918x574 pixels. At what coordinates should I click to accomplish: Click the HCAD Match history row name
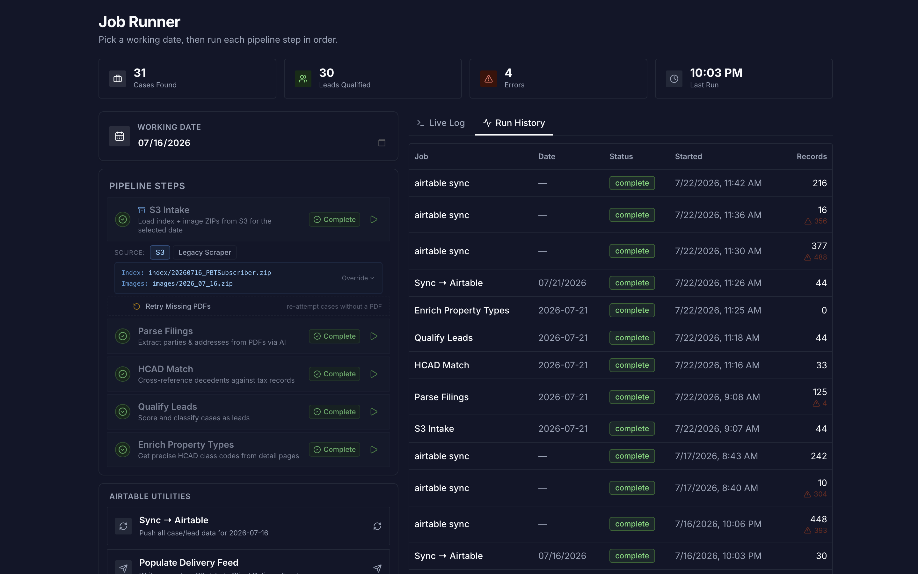pos(441,365)
